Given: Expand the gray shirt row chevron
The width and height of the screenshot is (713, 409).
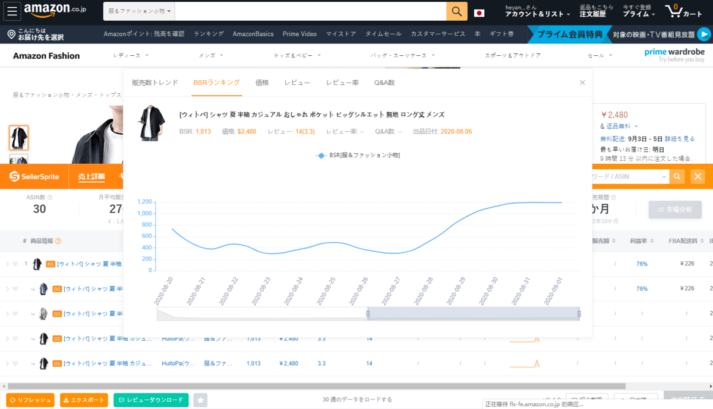Looking at the screenshot, I should 7,313.
